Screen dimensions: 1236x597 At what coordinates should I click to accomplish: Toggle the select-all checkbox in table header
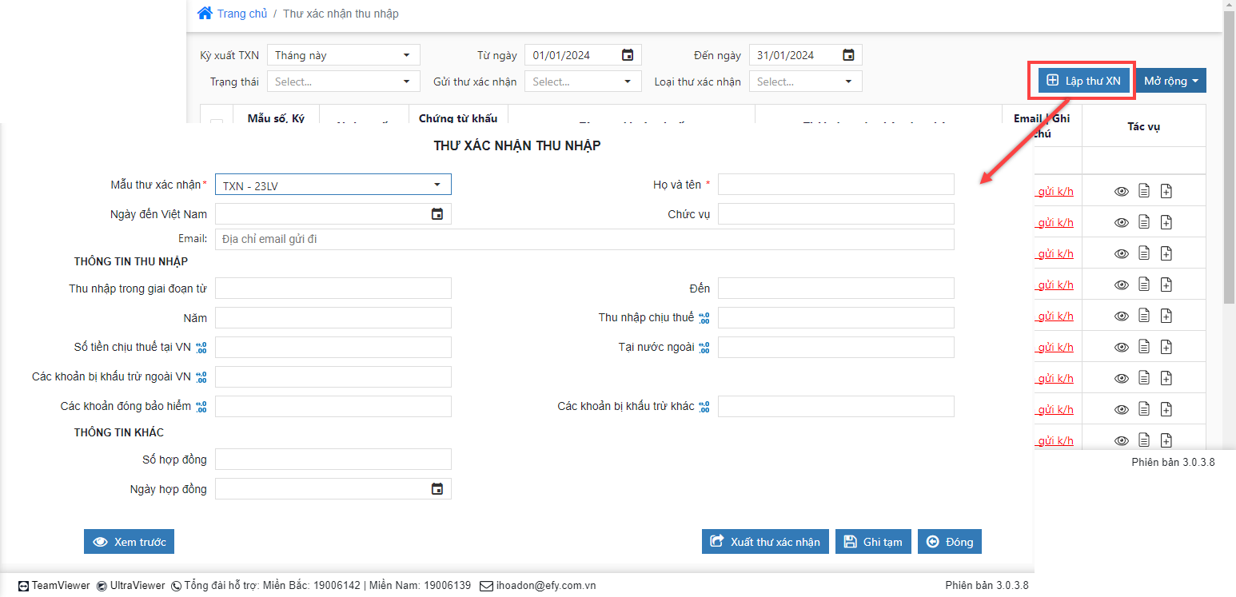pos(216,121)
